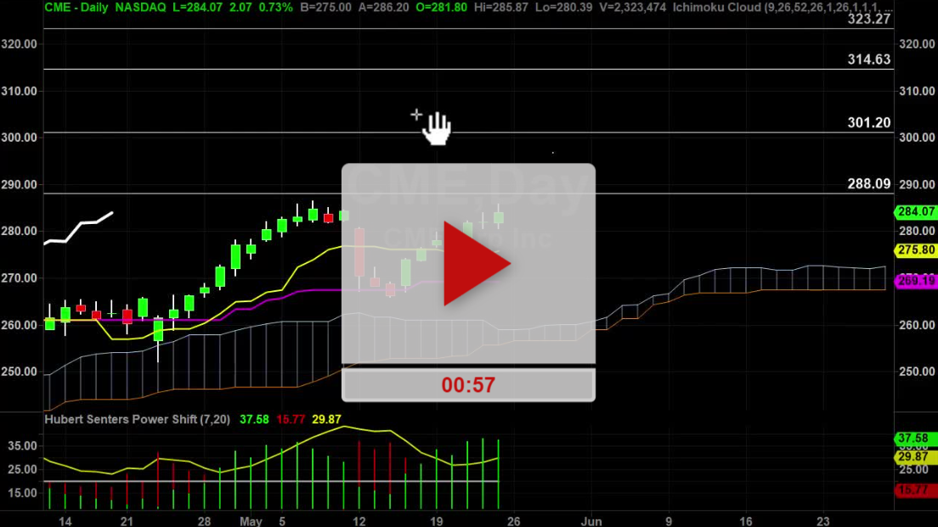Click the 323.27 price level label
This screenshot has height=527, width=938.
(868, 18)
